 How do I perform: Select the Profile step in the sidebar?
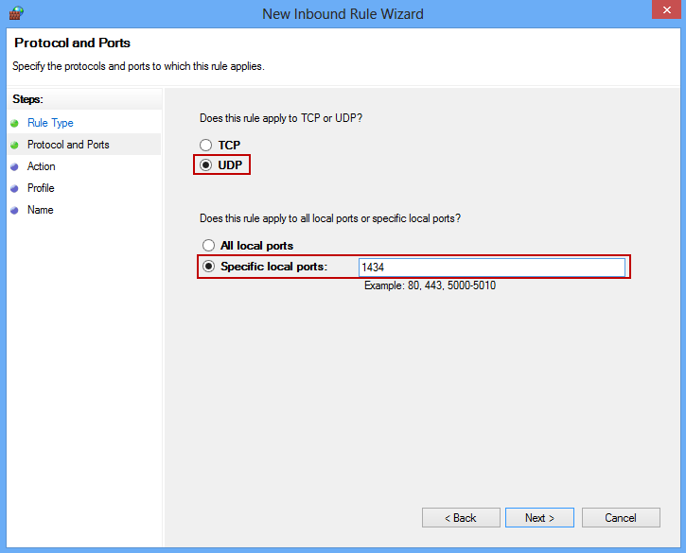tap(41, 188)
